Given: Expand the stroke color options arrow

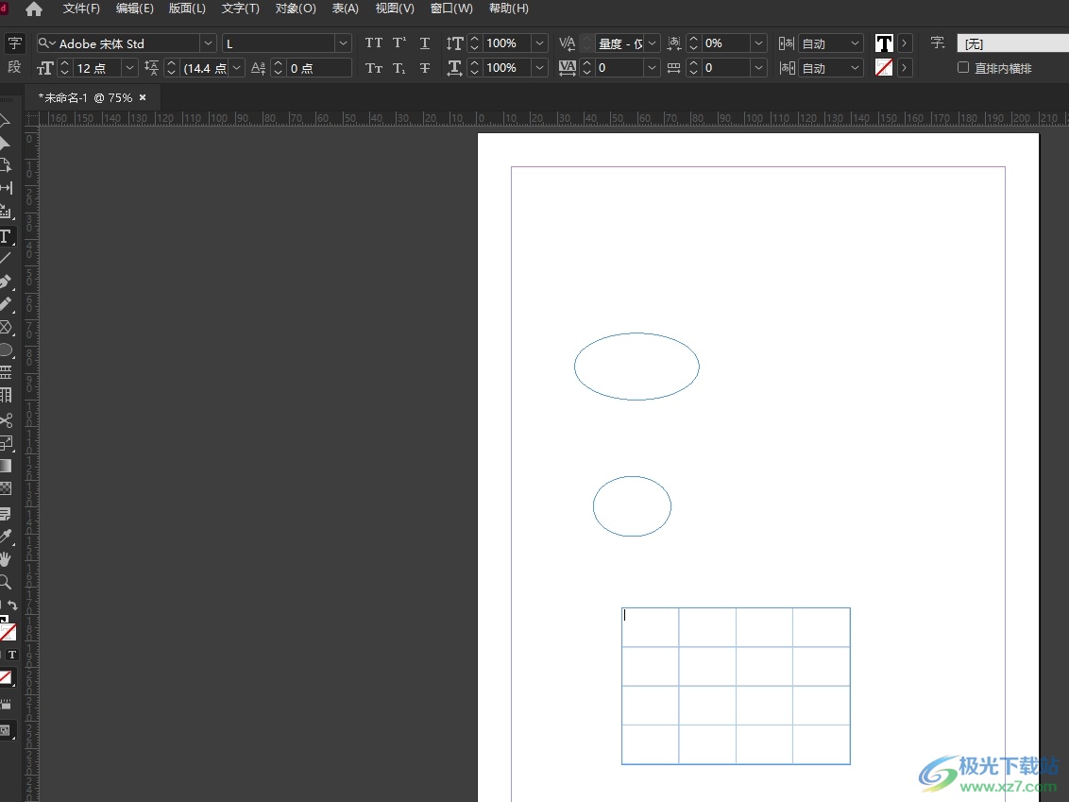Looking at the screenshot, I should pos(905,67).
